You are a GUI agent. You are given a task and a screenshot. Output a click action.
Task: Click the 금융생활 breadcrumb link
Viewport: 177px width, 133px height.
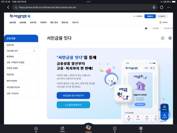pyautogui.click(x=156, y=28)
